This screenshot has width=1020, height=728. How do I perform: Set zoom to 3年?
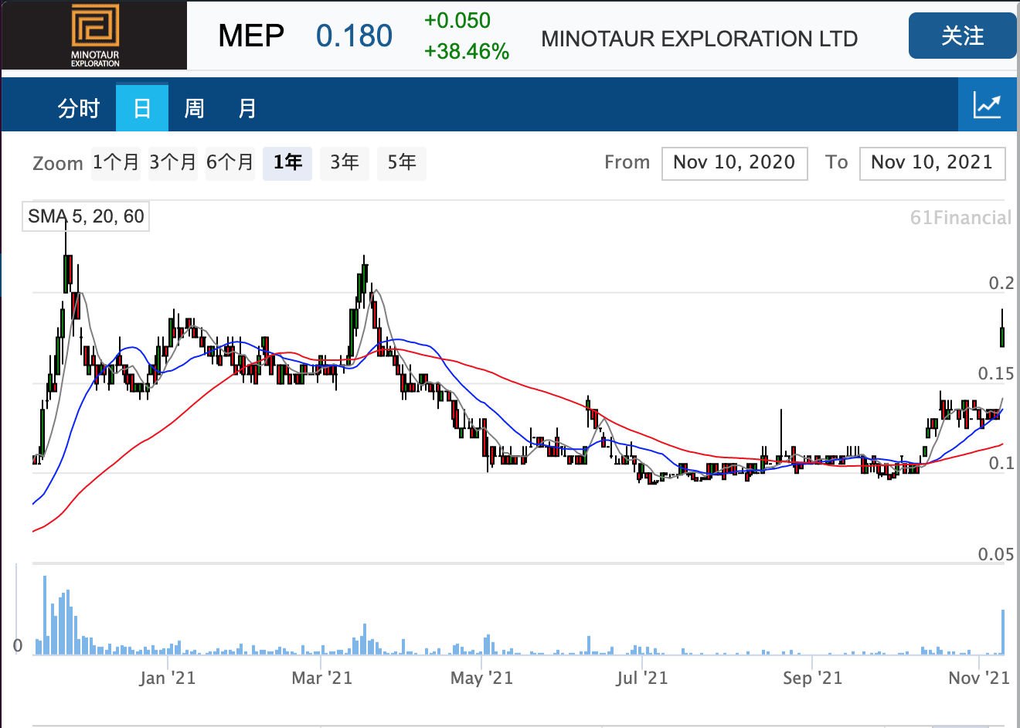coord(345,162)
